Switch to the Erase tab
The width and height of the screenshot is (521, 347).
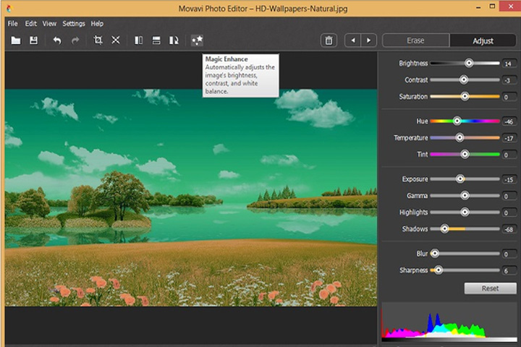[x=415, y=40]
